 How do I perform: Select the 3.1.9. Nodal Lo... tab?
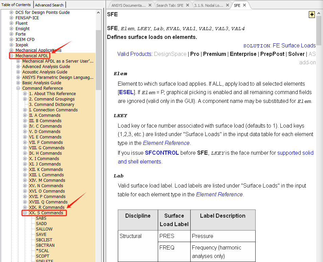coord(209,5)
